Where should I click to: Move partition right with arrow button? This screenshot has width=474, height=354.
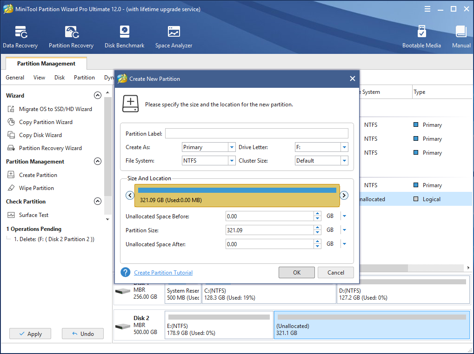[x=344, y=195]
